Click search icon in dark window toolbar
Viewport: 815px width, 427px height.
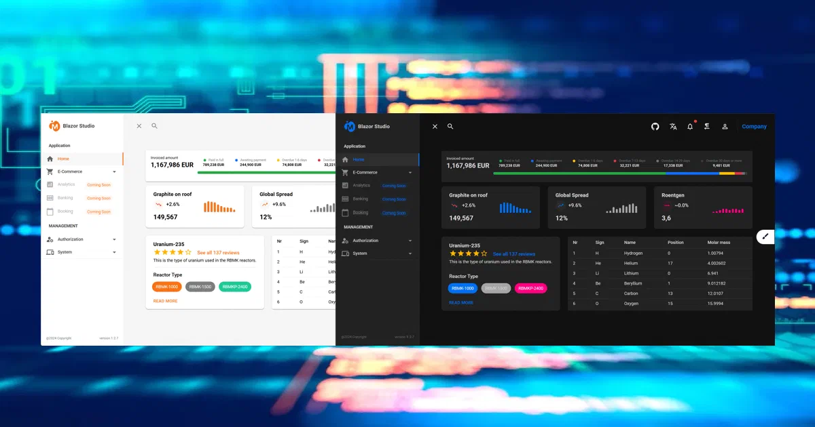tap(450, 127)
